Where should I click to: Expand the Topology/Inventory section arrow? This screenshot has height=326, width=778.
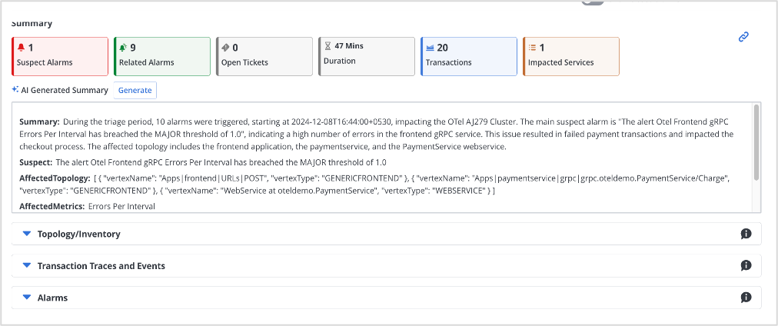27,235
